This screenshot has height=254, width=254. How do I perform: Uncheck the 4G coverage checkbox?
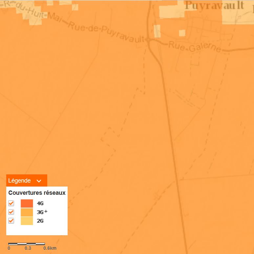(11, 203)
